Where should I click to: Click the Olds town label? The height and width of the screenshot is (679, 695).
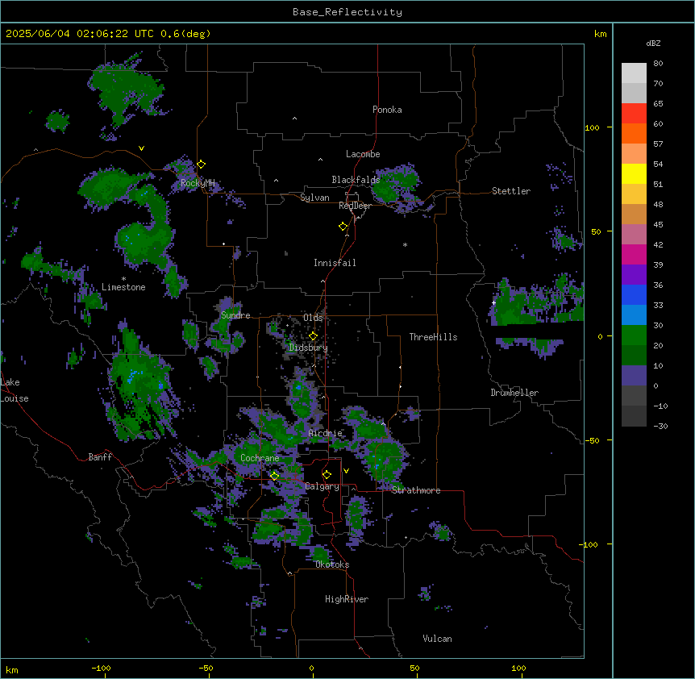pos(313,318)
